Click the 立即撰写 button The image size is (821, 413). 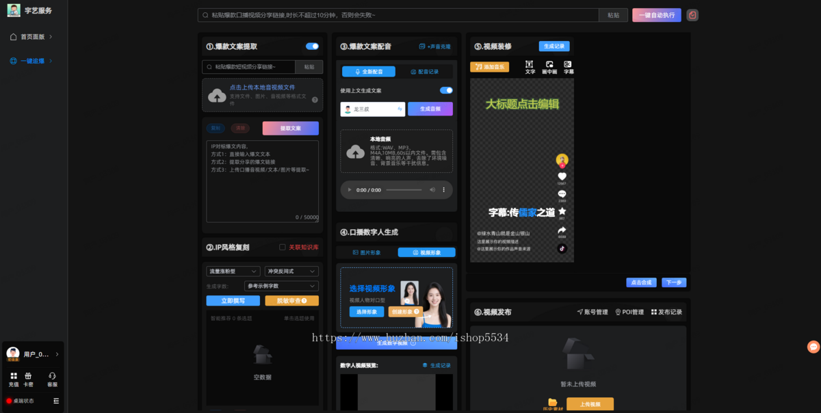click(233, 301)
